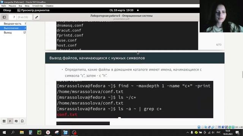
Task: Click the red 'conf.txt' grep output
Action: pyautogui.click(x=67, y=114)
